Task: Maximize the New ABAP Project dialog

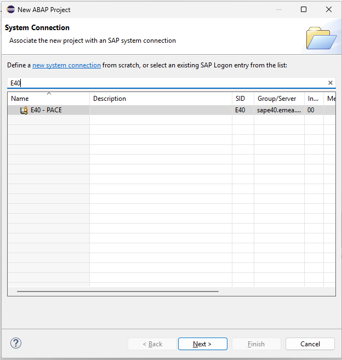Action: click(x=304, y=9)
